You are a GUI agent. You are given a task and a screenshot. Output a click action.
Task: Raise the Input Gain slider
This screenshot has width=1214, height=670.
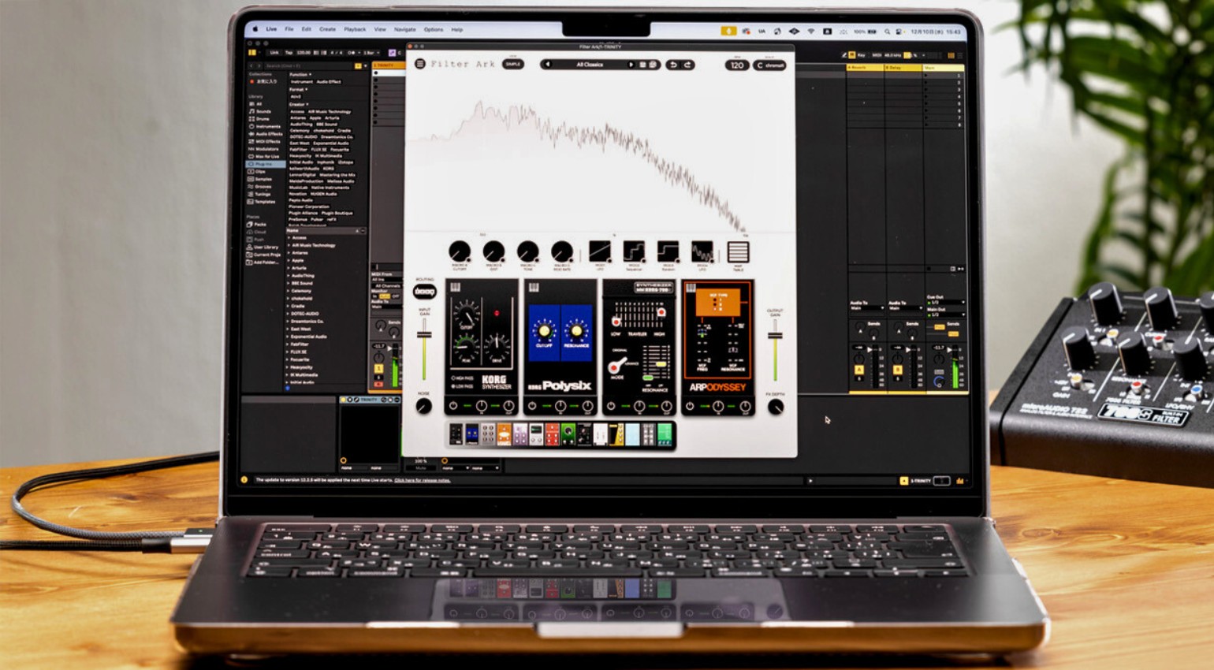coord(425,333)
